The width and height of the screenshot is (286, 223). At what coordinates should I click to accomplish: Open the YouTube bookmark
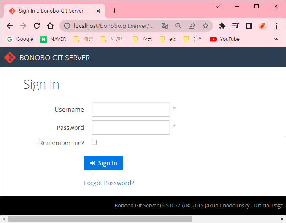pyautogui.click(x=225, y=39)
